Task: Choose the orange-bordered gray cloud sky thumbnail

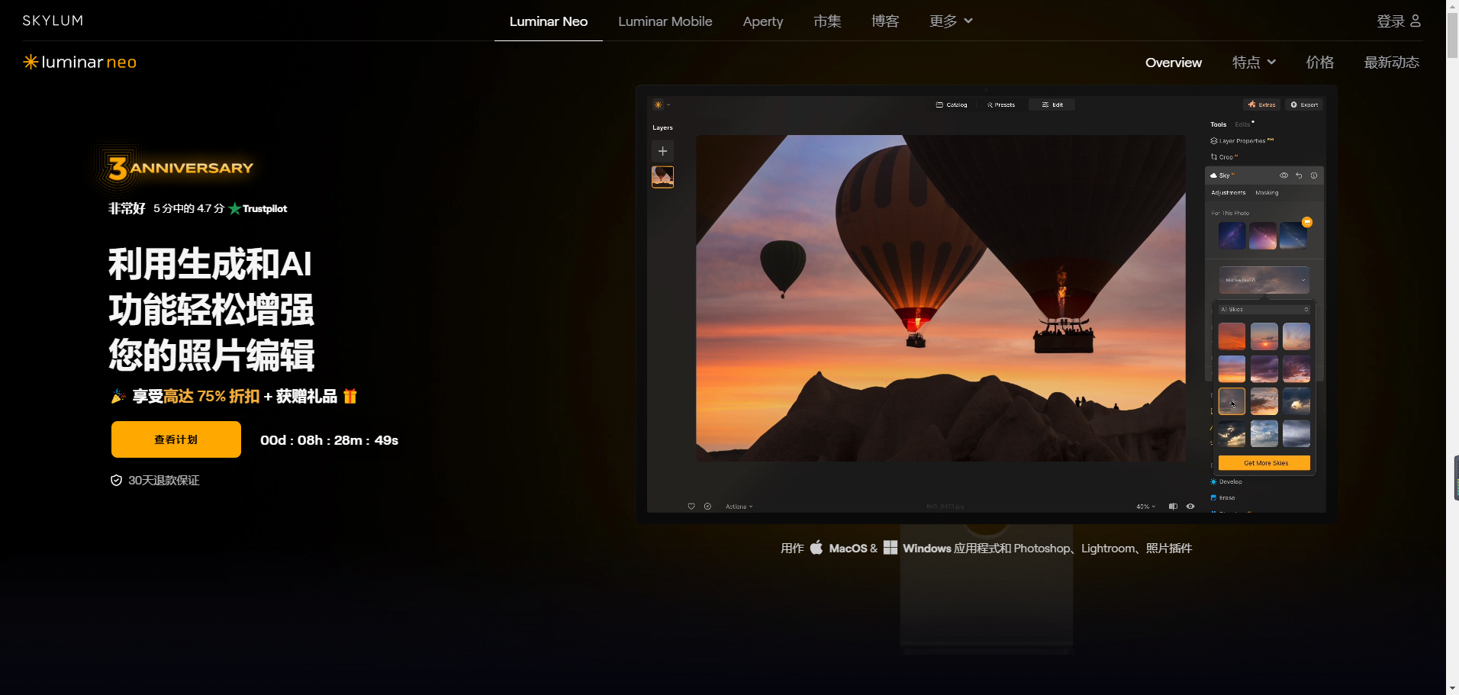Action: pyautogui.click(x=1232, y=401)
